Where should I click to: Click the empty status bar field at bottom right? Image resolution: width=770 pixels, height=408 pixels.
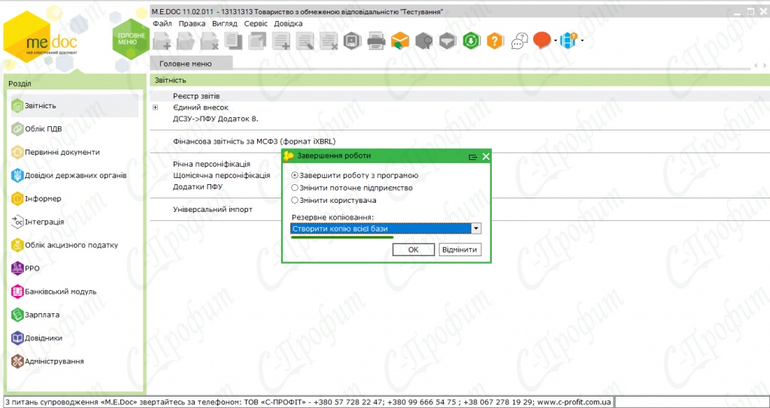pyautogui.click(x=692, y=402)
